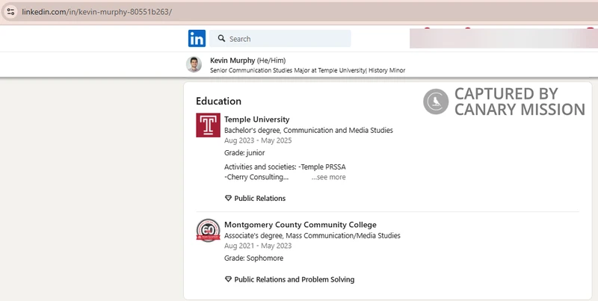Click the Aug 2023 - May 2025 dates
The height and width of the screenshot is (301, 598).
[x=258, y=140]
